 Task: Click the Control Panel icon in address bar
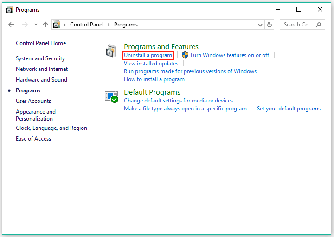[56, 25]
